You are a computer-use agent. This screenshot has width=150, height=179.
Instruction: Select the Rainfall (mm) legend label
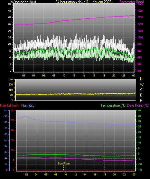coord(10,105)
